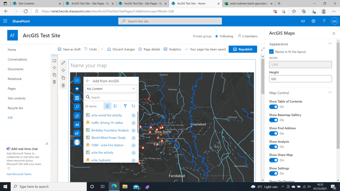Uncheck Resize to fit the layout
This screenshot has width=340, height=191.
click(271, 52)
